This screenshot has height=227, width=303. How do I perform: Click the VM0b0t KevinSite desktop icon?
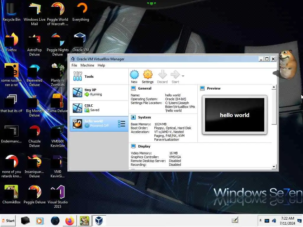pyautogui.click(x=58, y=136)
